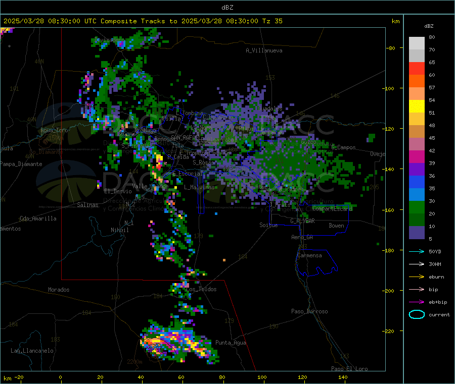Click the magenta eb+bip arrow symbol
Viewport: 455px width, 384px height.
coord(417,302)
